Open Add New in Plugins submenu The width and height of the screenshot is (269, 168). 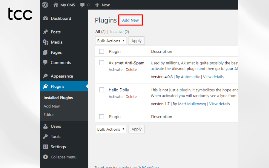pos(52,106)
